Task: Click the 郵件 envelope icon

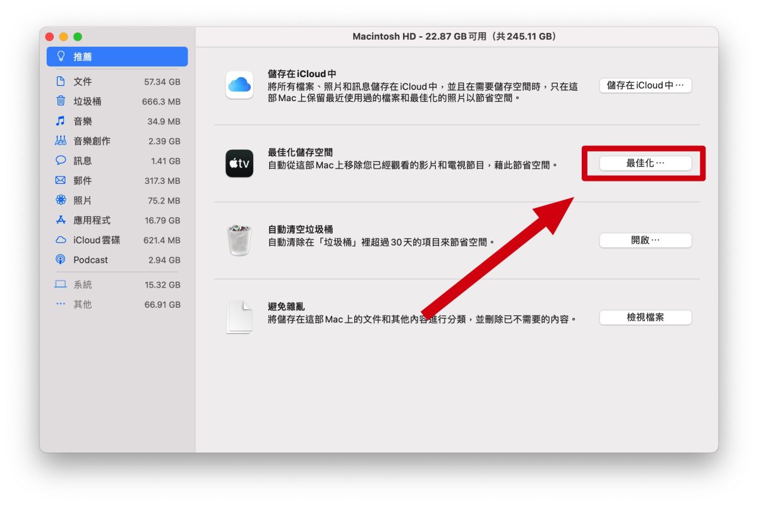Action: (x=61, y=180)
